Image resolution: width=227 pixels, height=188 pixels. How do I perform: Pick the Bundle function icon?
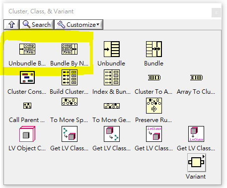(154, 49)
